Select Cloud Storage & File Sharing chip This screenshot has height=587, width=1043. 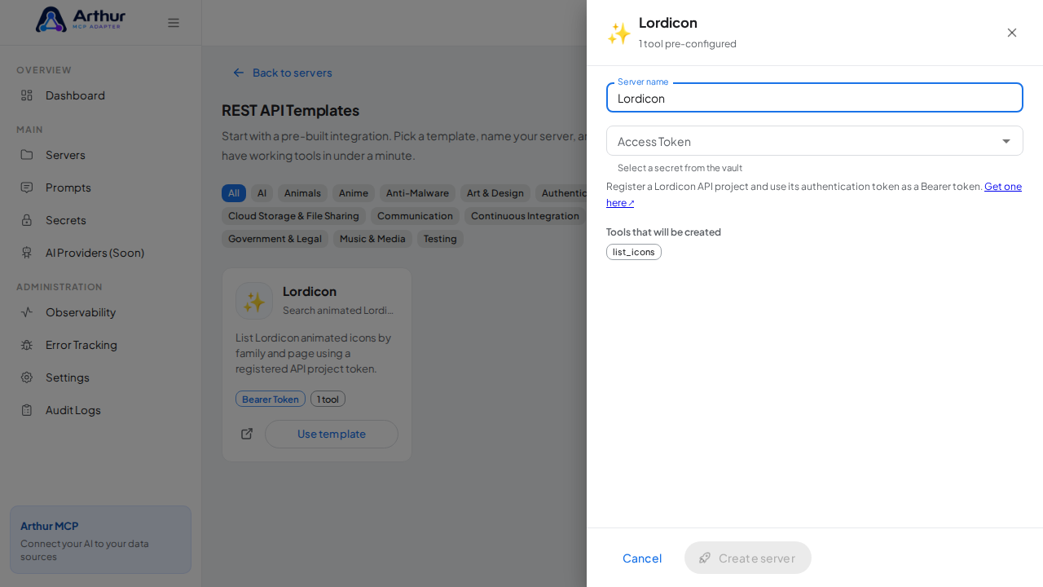(x=293, y=216)
